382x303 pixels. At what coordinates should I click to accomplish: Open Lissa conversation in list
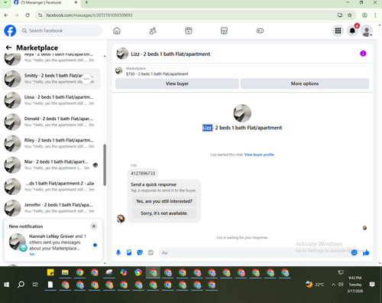(x=51, y=100)
